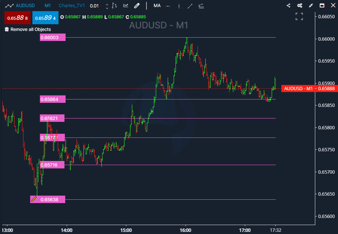
Task: Open the indicators line chart icon
Action: tap(126, 6)
